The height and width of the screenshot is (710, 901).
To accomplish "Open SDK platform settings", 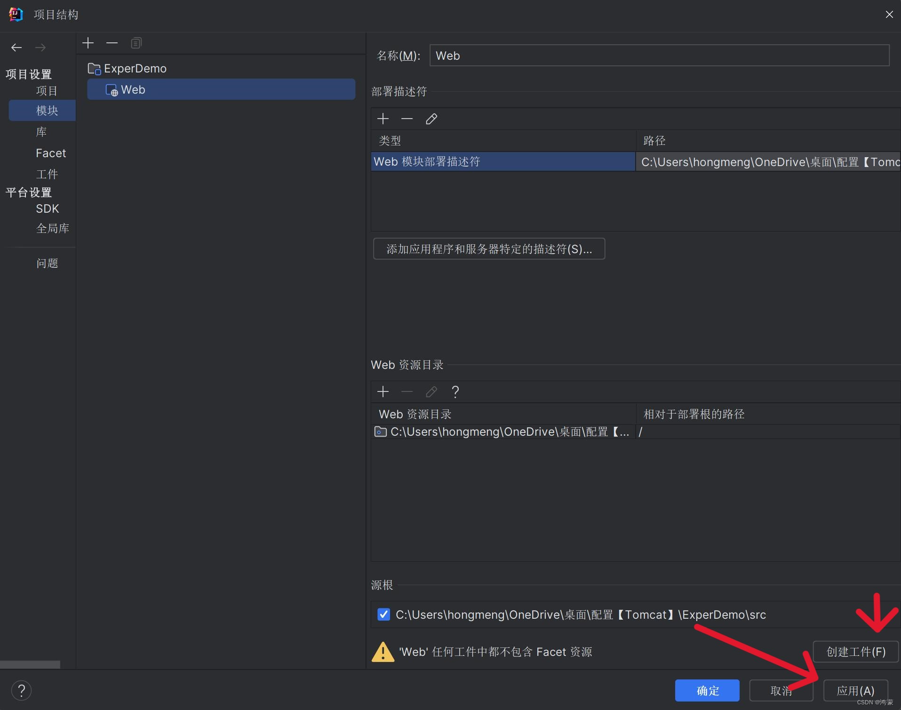I will tap(47, 209).
